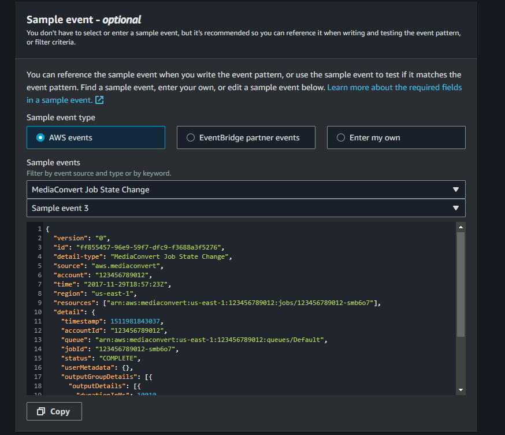The image size is (505, 435).
Task: Select the AWS events radio option
Action: (x=40, y=137)
